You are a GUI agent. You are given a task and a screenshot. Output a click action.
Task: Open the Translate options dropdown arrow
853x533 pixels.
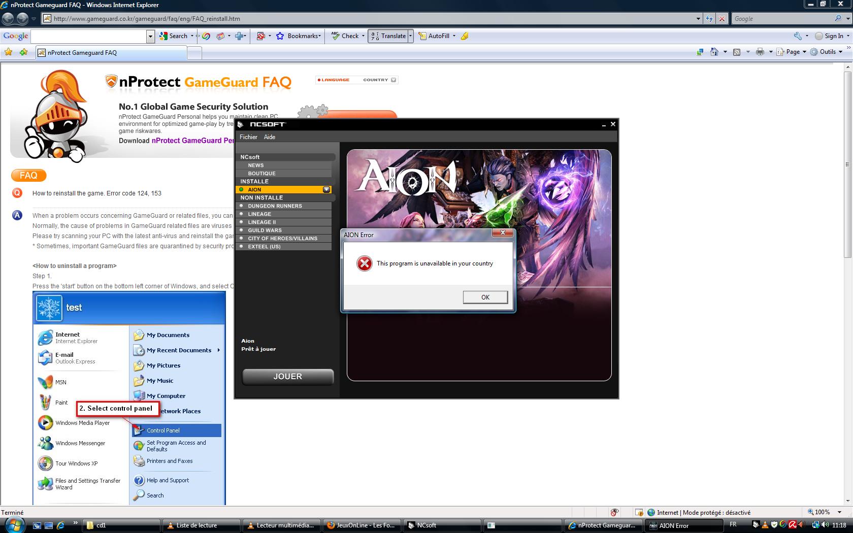tap(411, 36)
